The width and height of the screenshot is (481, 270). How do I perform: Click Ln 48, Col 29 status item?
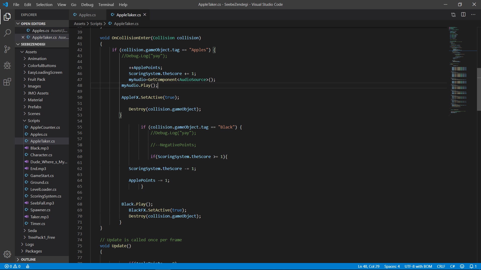(369, 266)
